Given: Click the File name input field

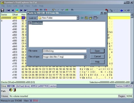Looking at the screenshot, I should pyautogui.click(x=64, y=51).
